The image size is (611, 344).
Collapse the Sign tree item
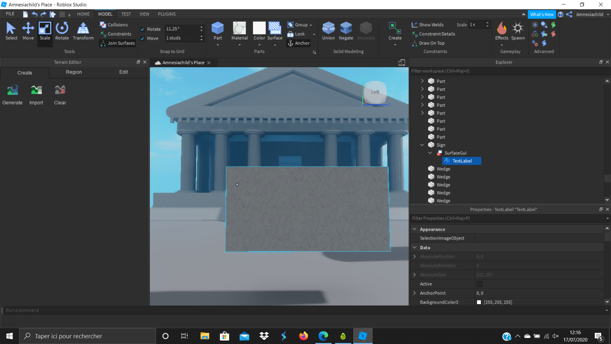(x=422, y=145)
